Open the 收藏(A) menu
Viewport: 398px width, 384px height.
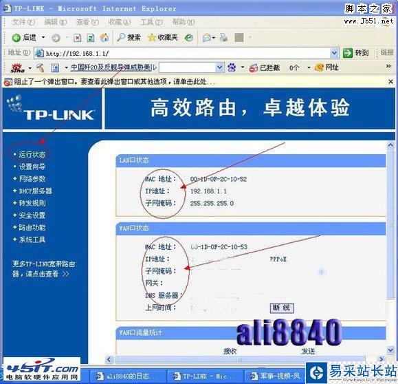point(120,22)
